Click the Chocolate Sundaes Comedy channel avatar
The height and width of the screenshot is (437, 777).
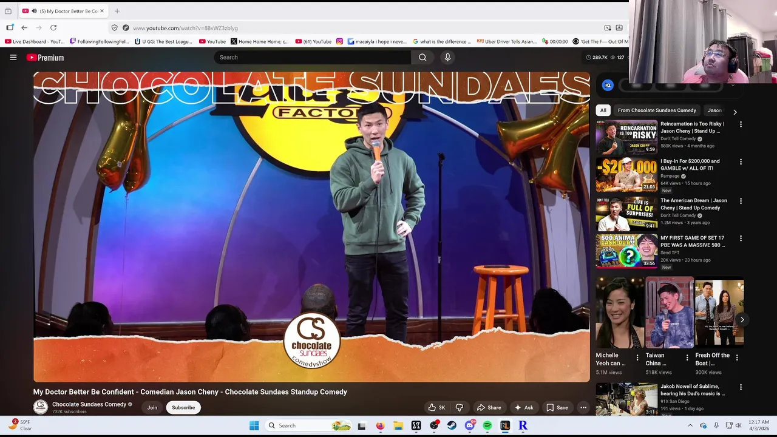tap(41, 407)
